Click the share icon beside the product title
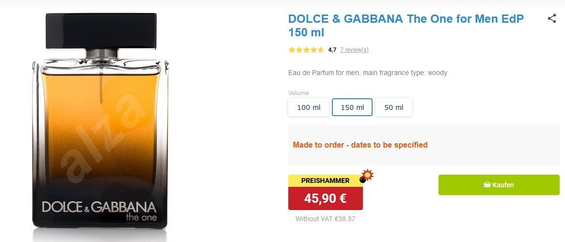The height and width of the screenshot is (242, 565). point(551,19)
